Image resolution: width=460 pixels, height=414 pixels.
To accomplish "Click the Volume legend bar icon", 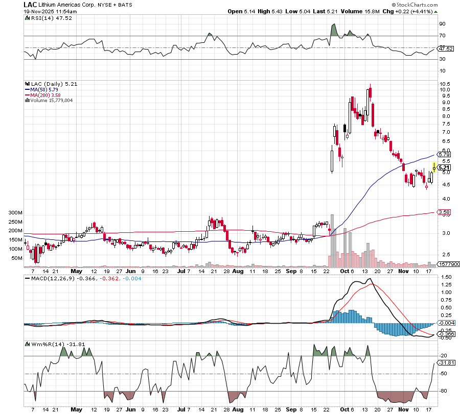I will (27, 101).
